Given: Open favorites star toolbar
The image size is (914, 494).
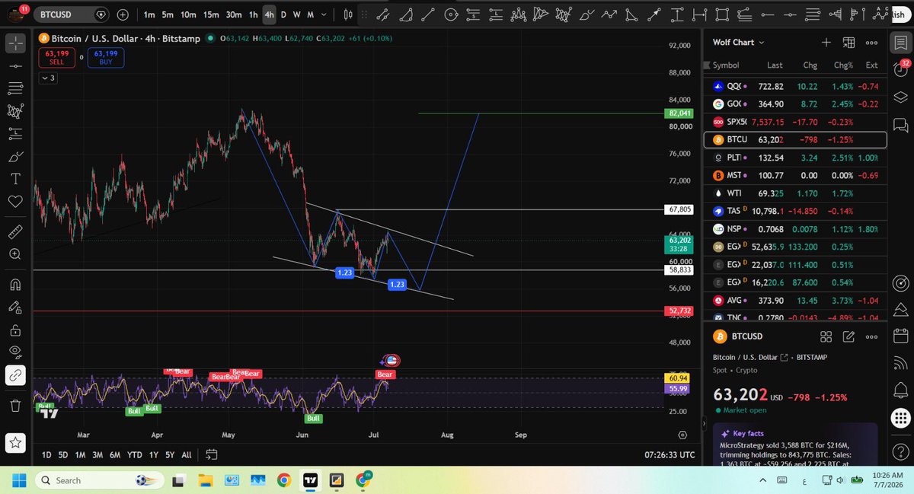Looking at the screenshot, I should point(15,441).
